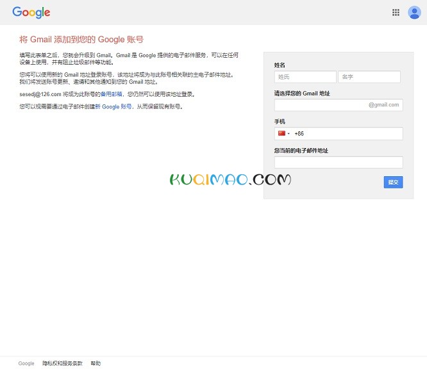Click the current email address field

[339, 163]
